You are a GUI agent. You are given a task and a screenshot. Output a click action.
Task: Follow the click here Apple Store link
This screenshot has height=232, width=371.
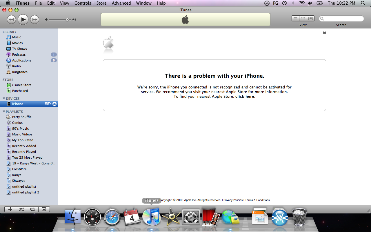pos(245,97)
